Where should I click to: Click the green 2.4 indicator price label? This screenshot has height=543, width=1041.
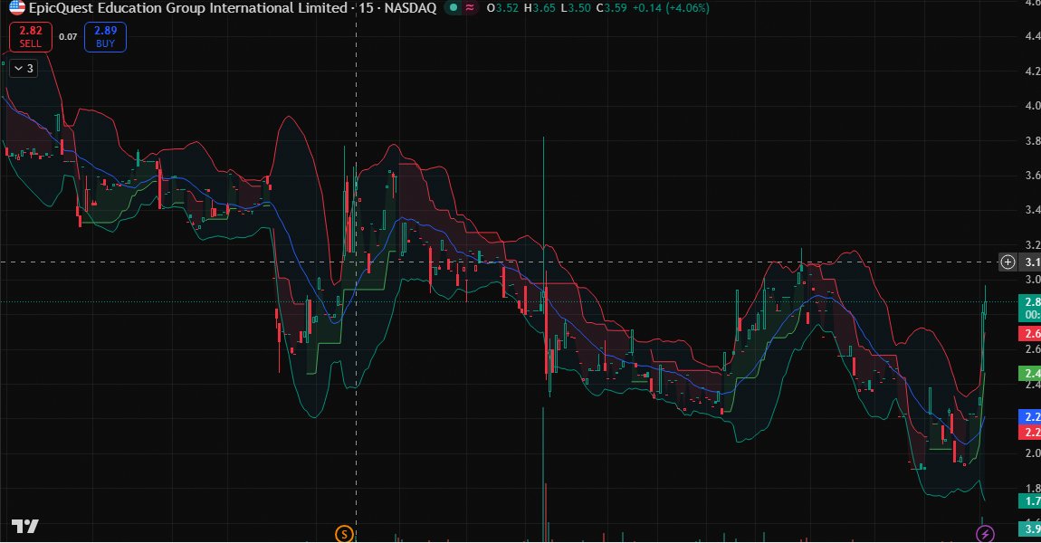pos(1030,373)
